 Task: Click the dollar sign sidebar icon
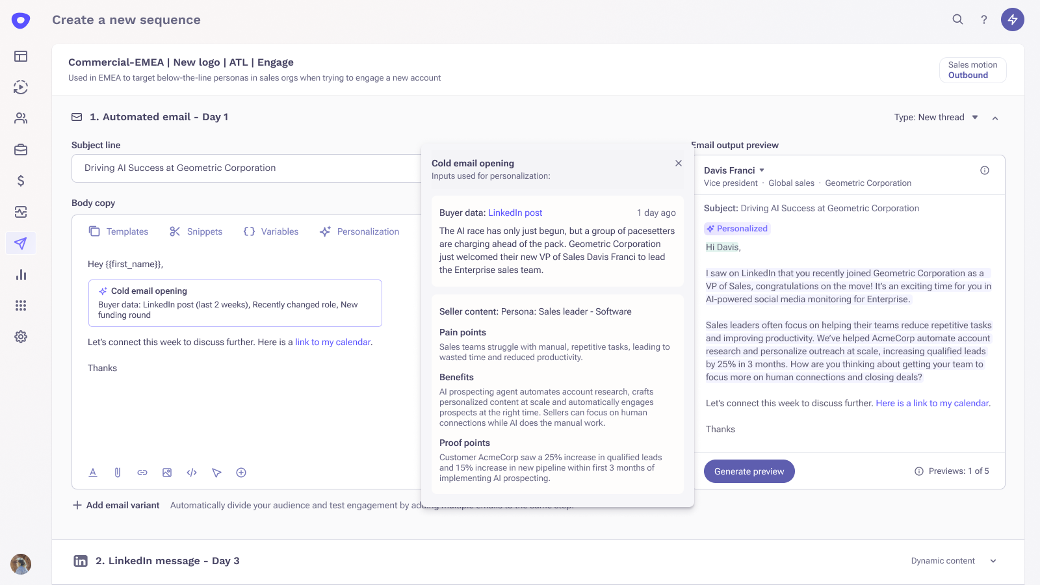click(21, 181)
